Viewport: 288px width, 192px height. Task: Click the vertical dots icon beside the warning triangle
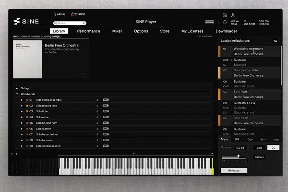tap(218, 22)
